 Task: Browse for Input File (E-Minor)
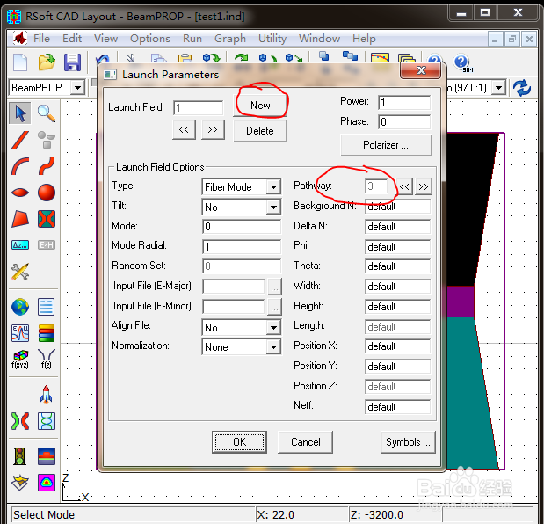(274, 307)
